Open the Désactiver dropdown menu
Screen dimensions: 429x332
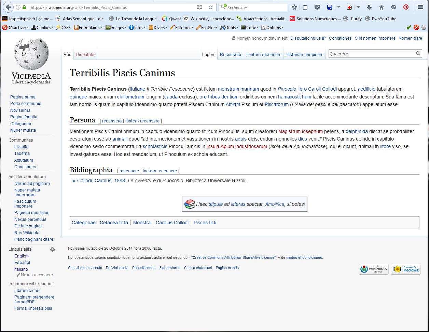point(16,28)
